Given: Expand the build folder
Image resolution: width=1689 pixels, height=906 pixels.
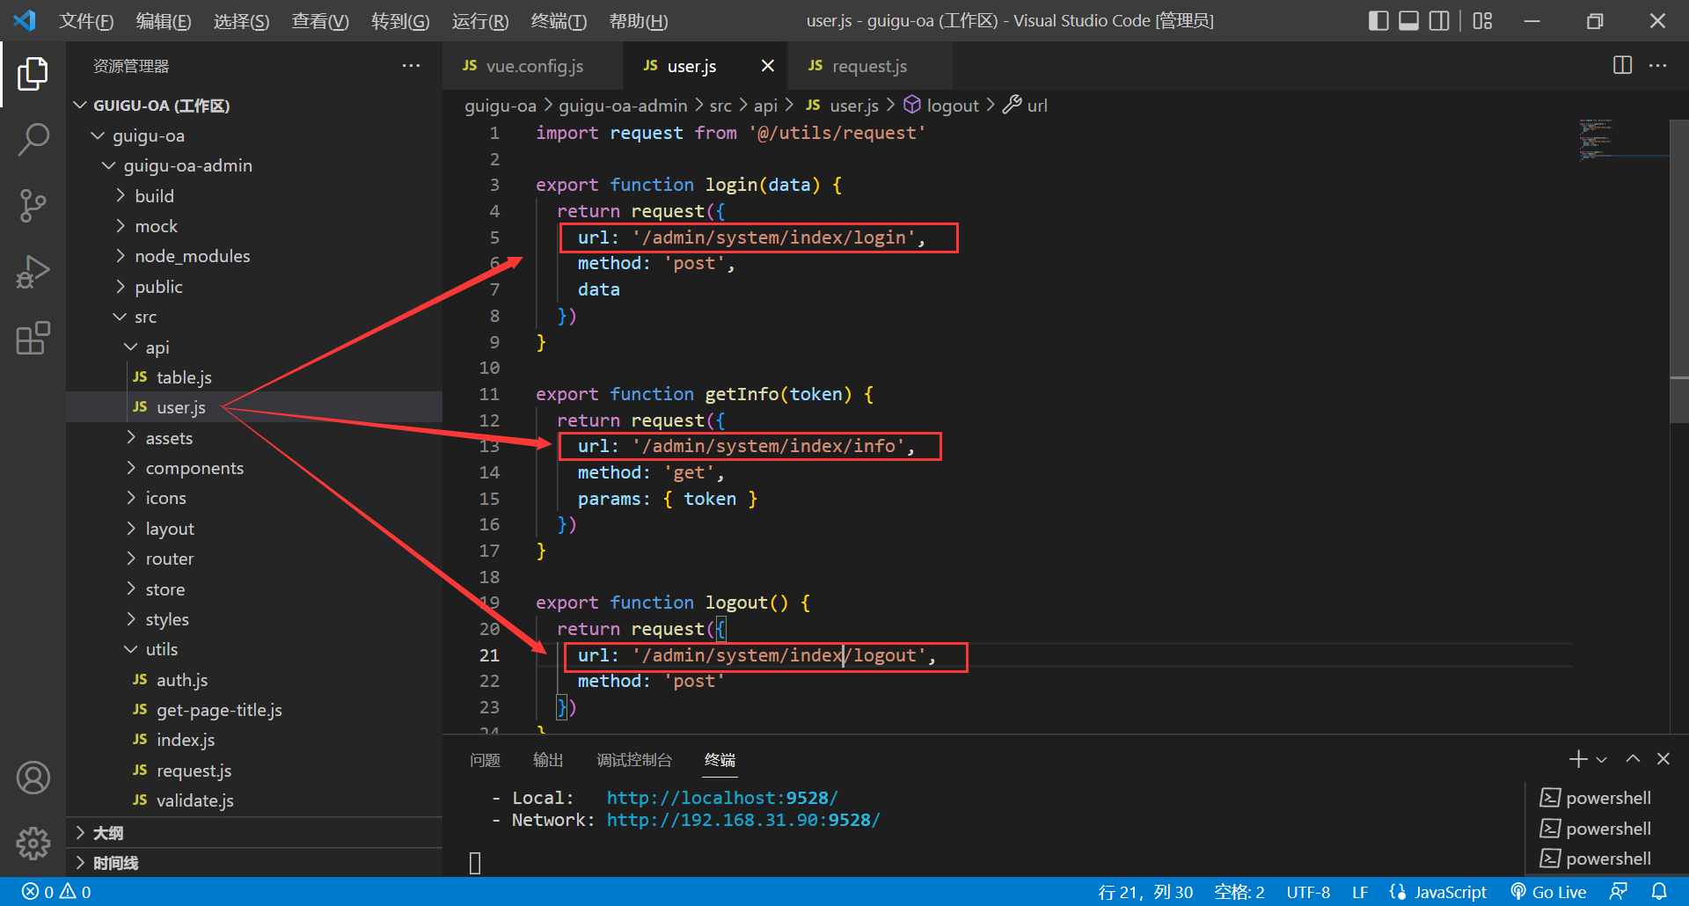Looking at the screenshot, I should tap(154, 196).
